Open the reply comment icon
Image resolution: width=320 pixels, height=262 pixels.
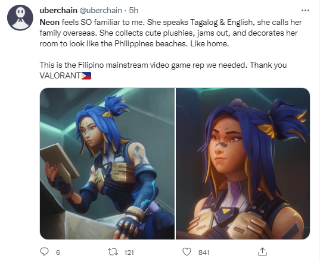tap(44, 252)
